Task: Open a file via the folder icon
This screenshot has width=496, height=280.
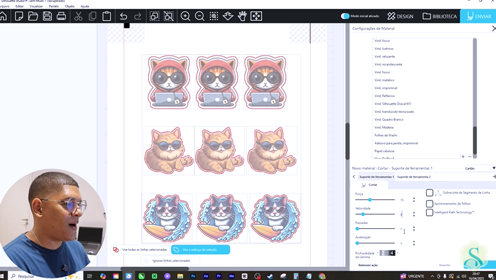Action: [33, 16]
